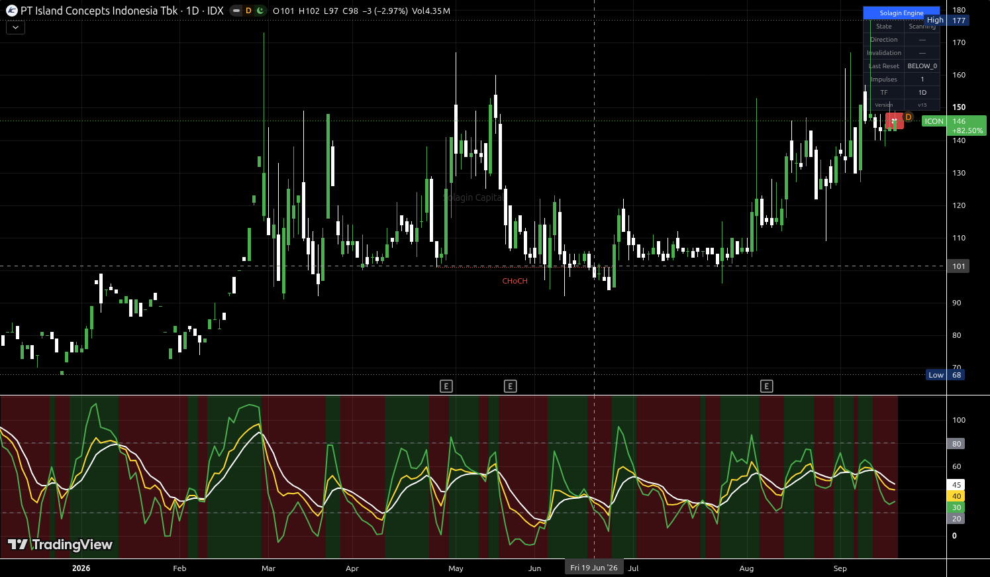Click the CHoCH label on the chart
Screen dimensions: 990x577
(x=515, y=281)
